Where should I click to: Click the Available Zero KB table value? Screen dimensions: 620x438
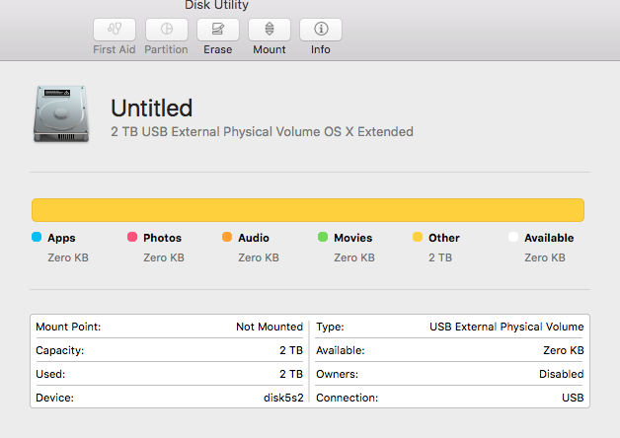[564, 350]
